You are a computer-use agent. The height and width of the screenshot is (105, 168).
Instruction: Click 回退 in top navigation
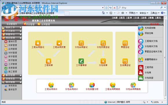coord(115,18)
